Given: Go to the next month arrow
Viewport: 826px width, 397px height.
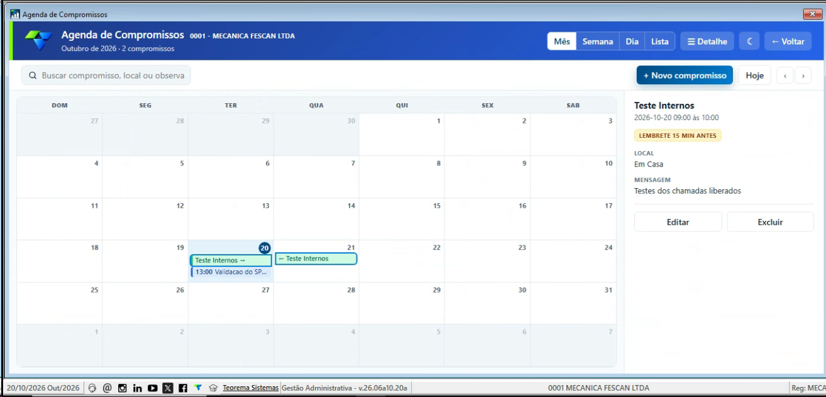Looking at the screenshot, I should pyautogui.click(x=803, y=75).
